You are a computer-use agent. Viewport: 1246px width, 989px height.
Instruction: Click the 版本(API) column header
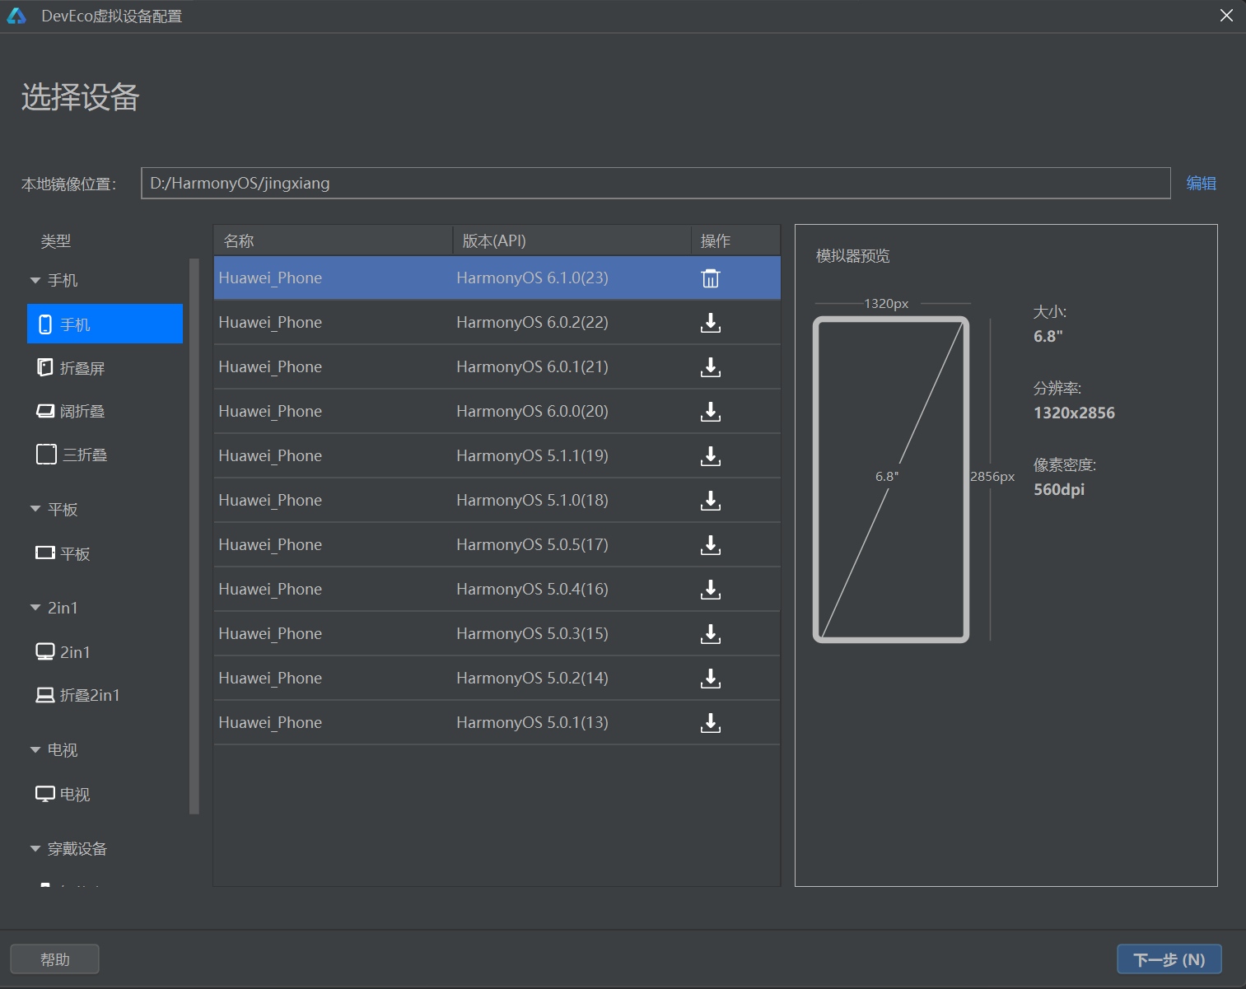pyautogui.click(x=572, y=240)
